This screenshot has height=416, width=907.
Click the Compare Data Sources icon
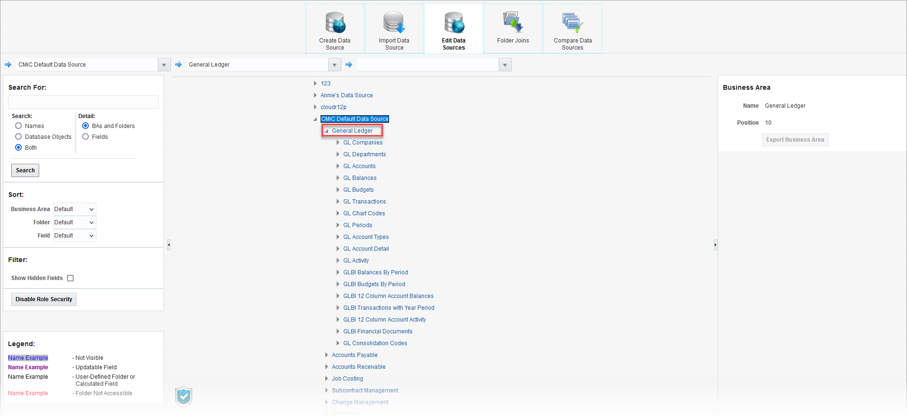tap(573, 23)
